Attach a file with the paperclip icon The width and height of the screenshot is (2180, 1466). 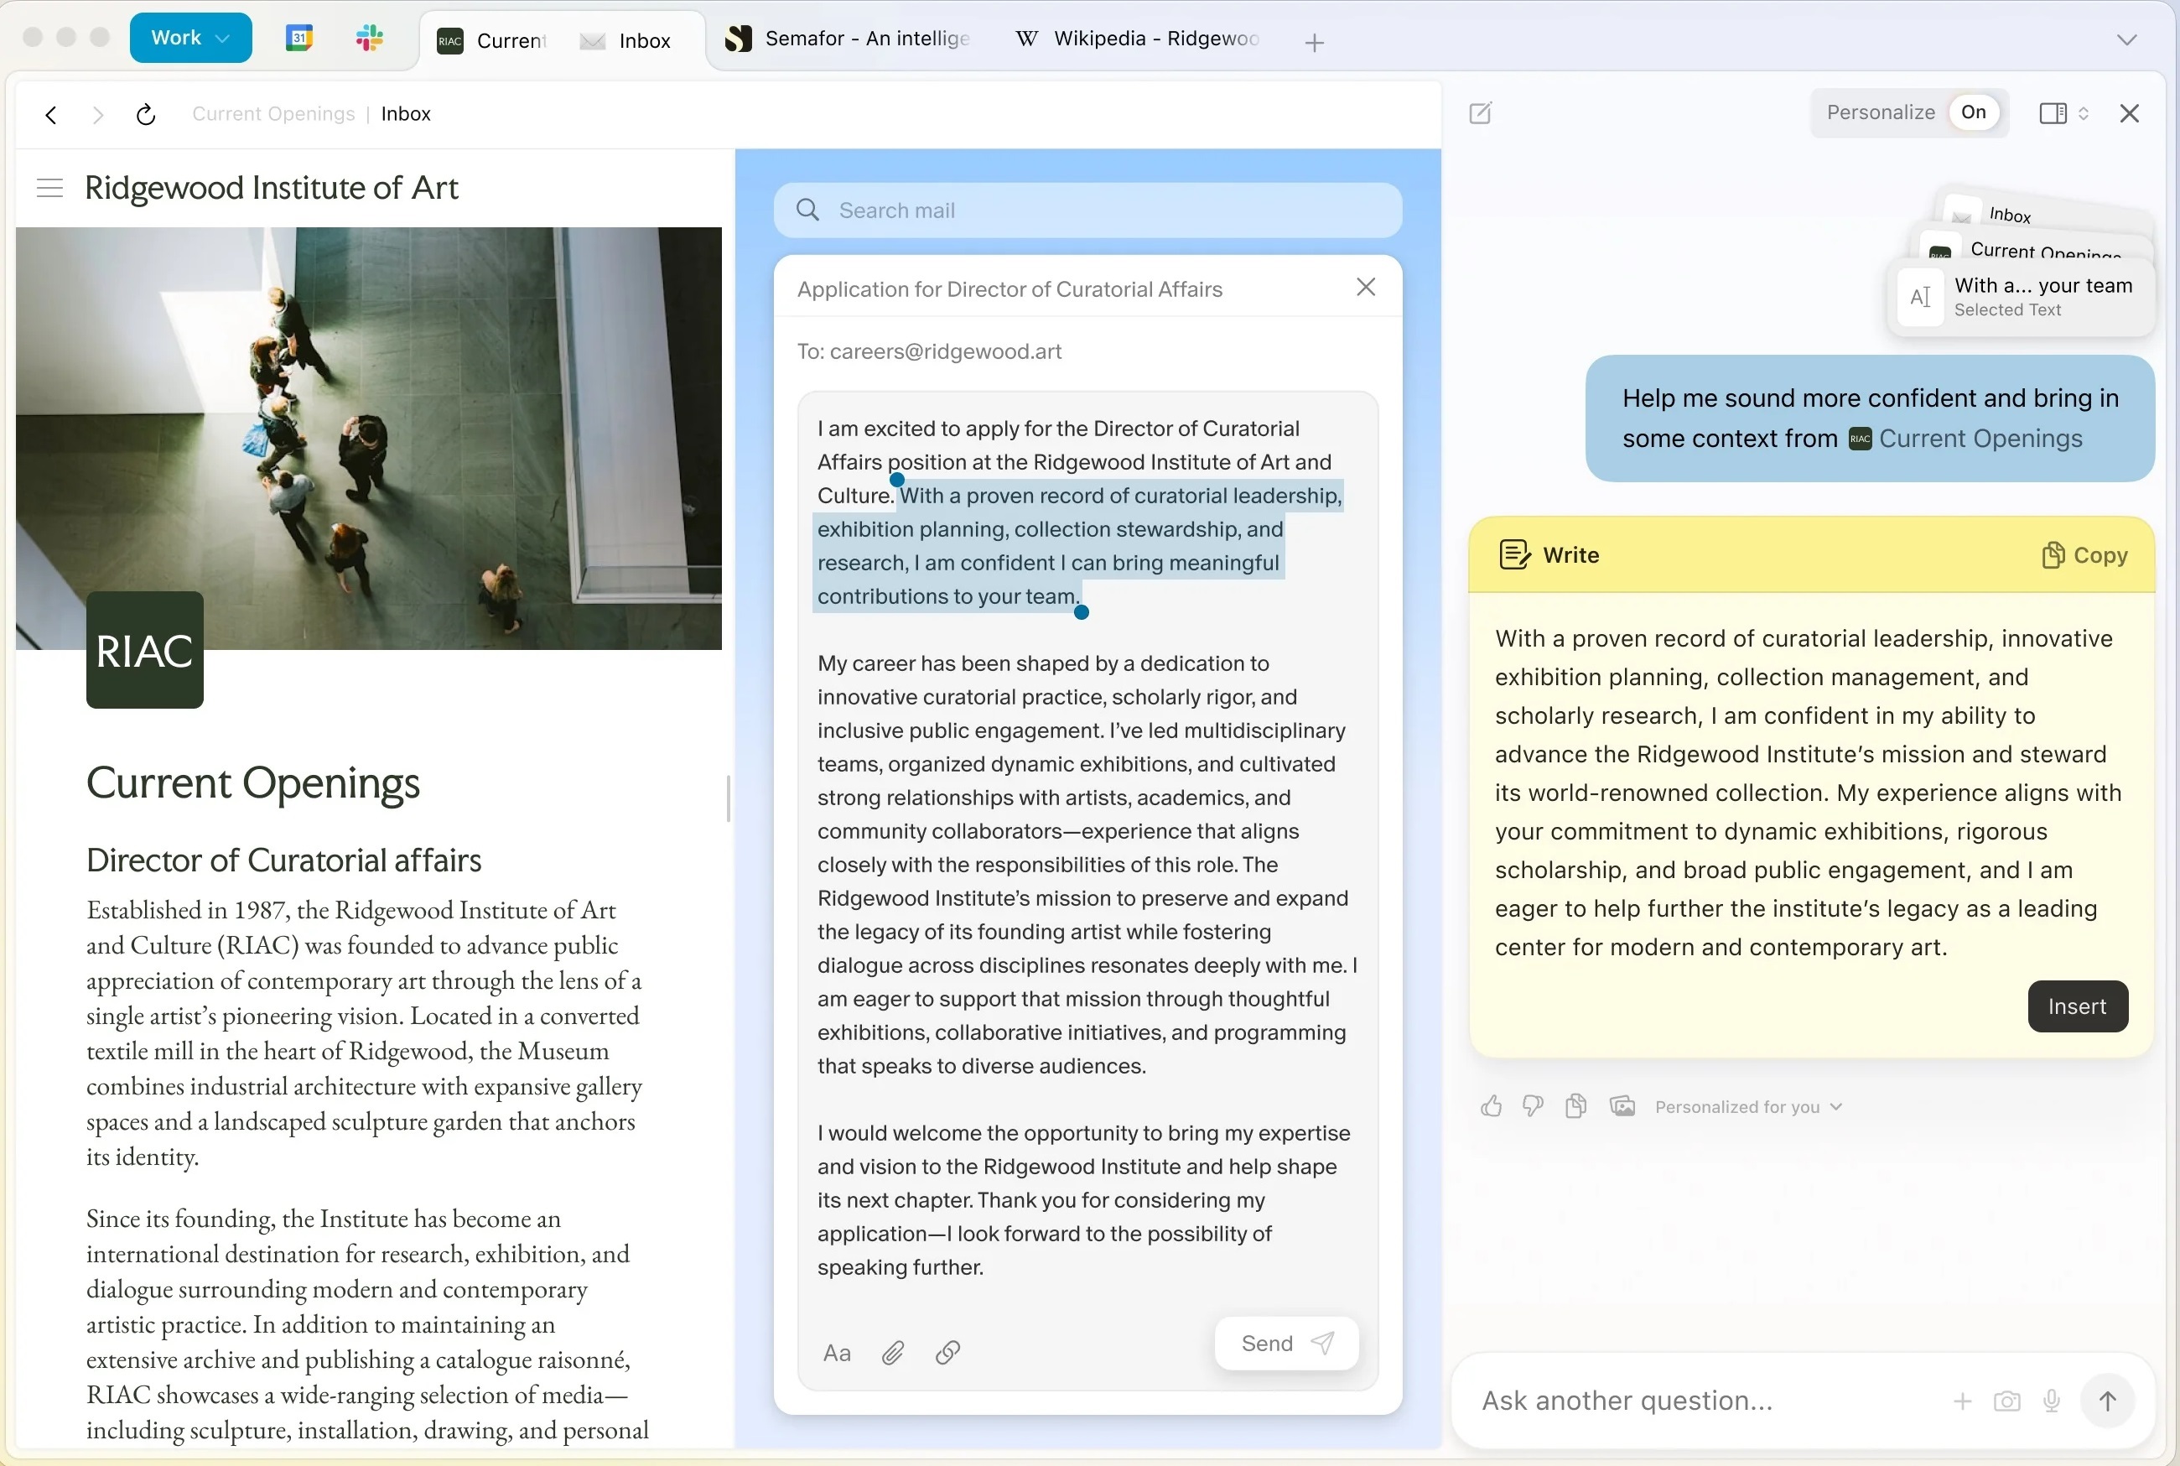pos(892,1352)
